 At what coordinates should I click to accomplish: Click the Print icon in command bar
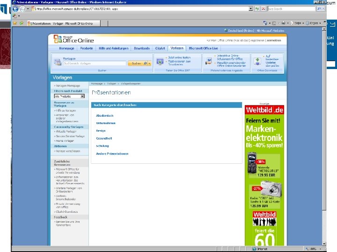click(284, 23)
